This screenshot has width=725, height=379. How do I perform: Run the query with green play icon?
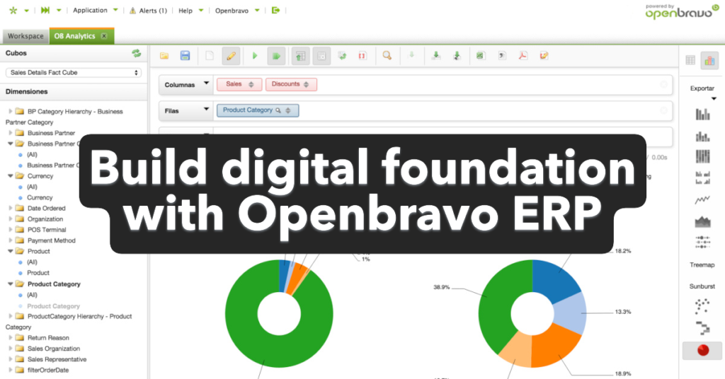coord(254,56)
